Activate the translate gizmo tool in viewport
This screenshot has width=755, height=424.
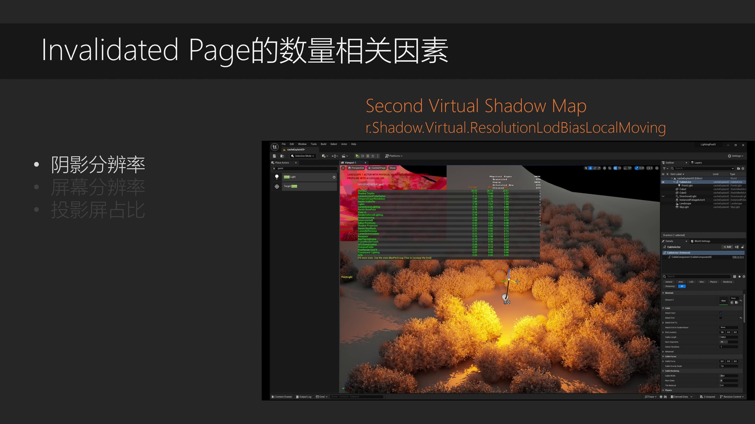(590, 168)
